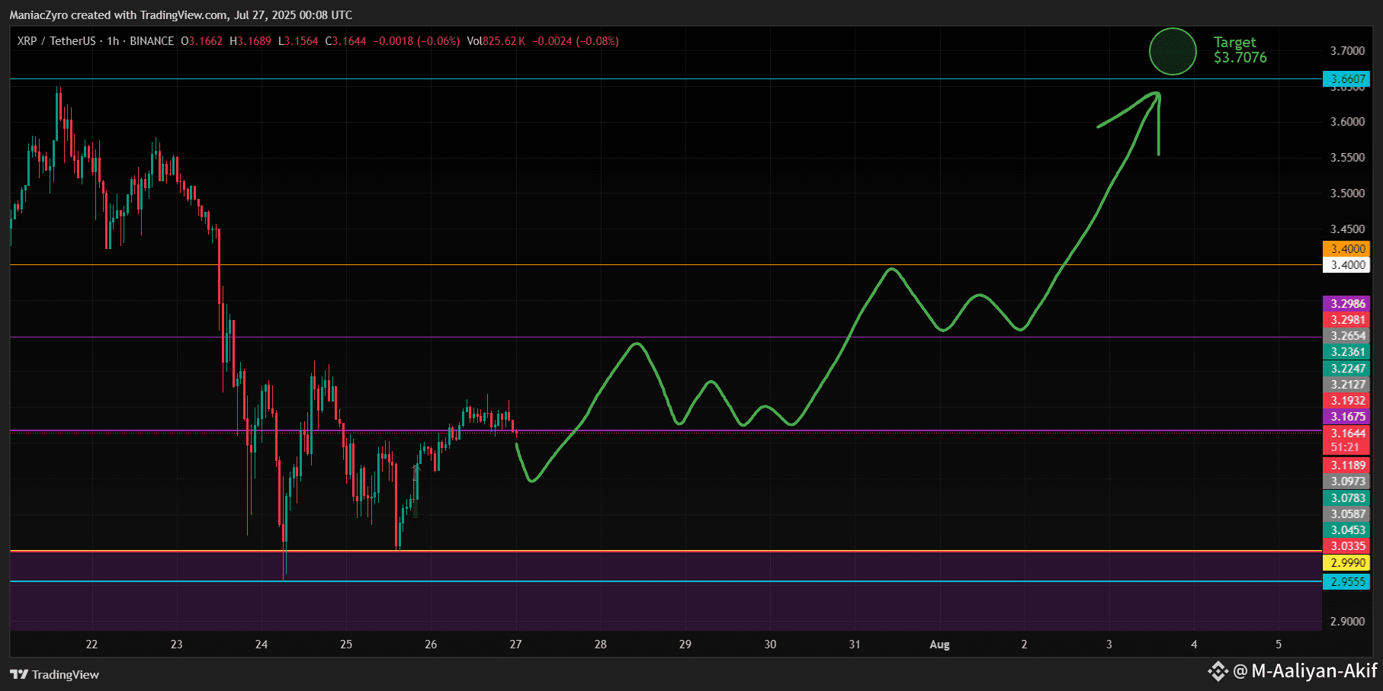This screenshot has height=691, width=1383.
Task: Click the @M-Aaliyan-Akif watermark handle
Action: (x=1305, y=671)
